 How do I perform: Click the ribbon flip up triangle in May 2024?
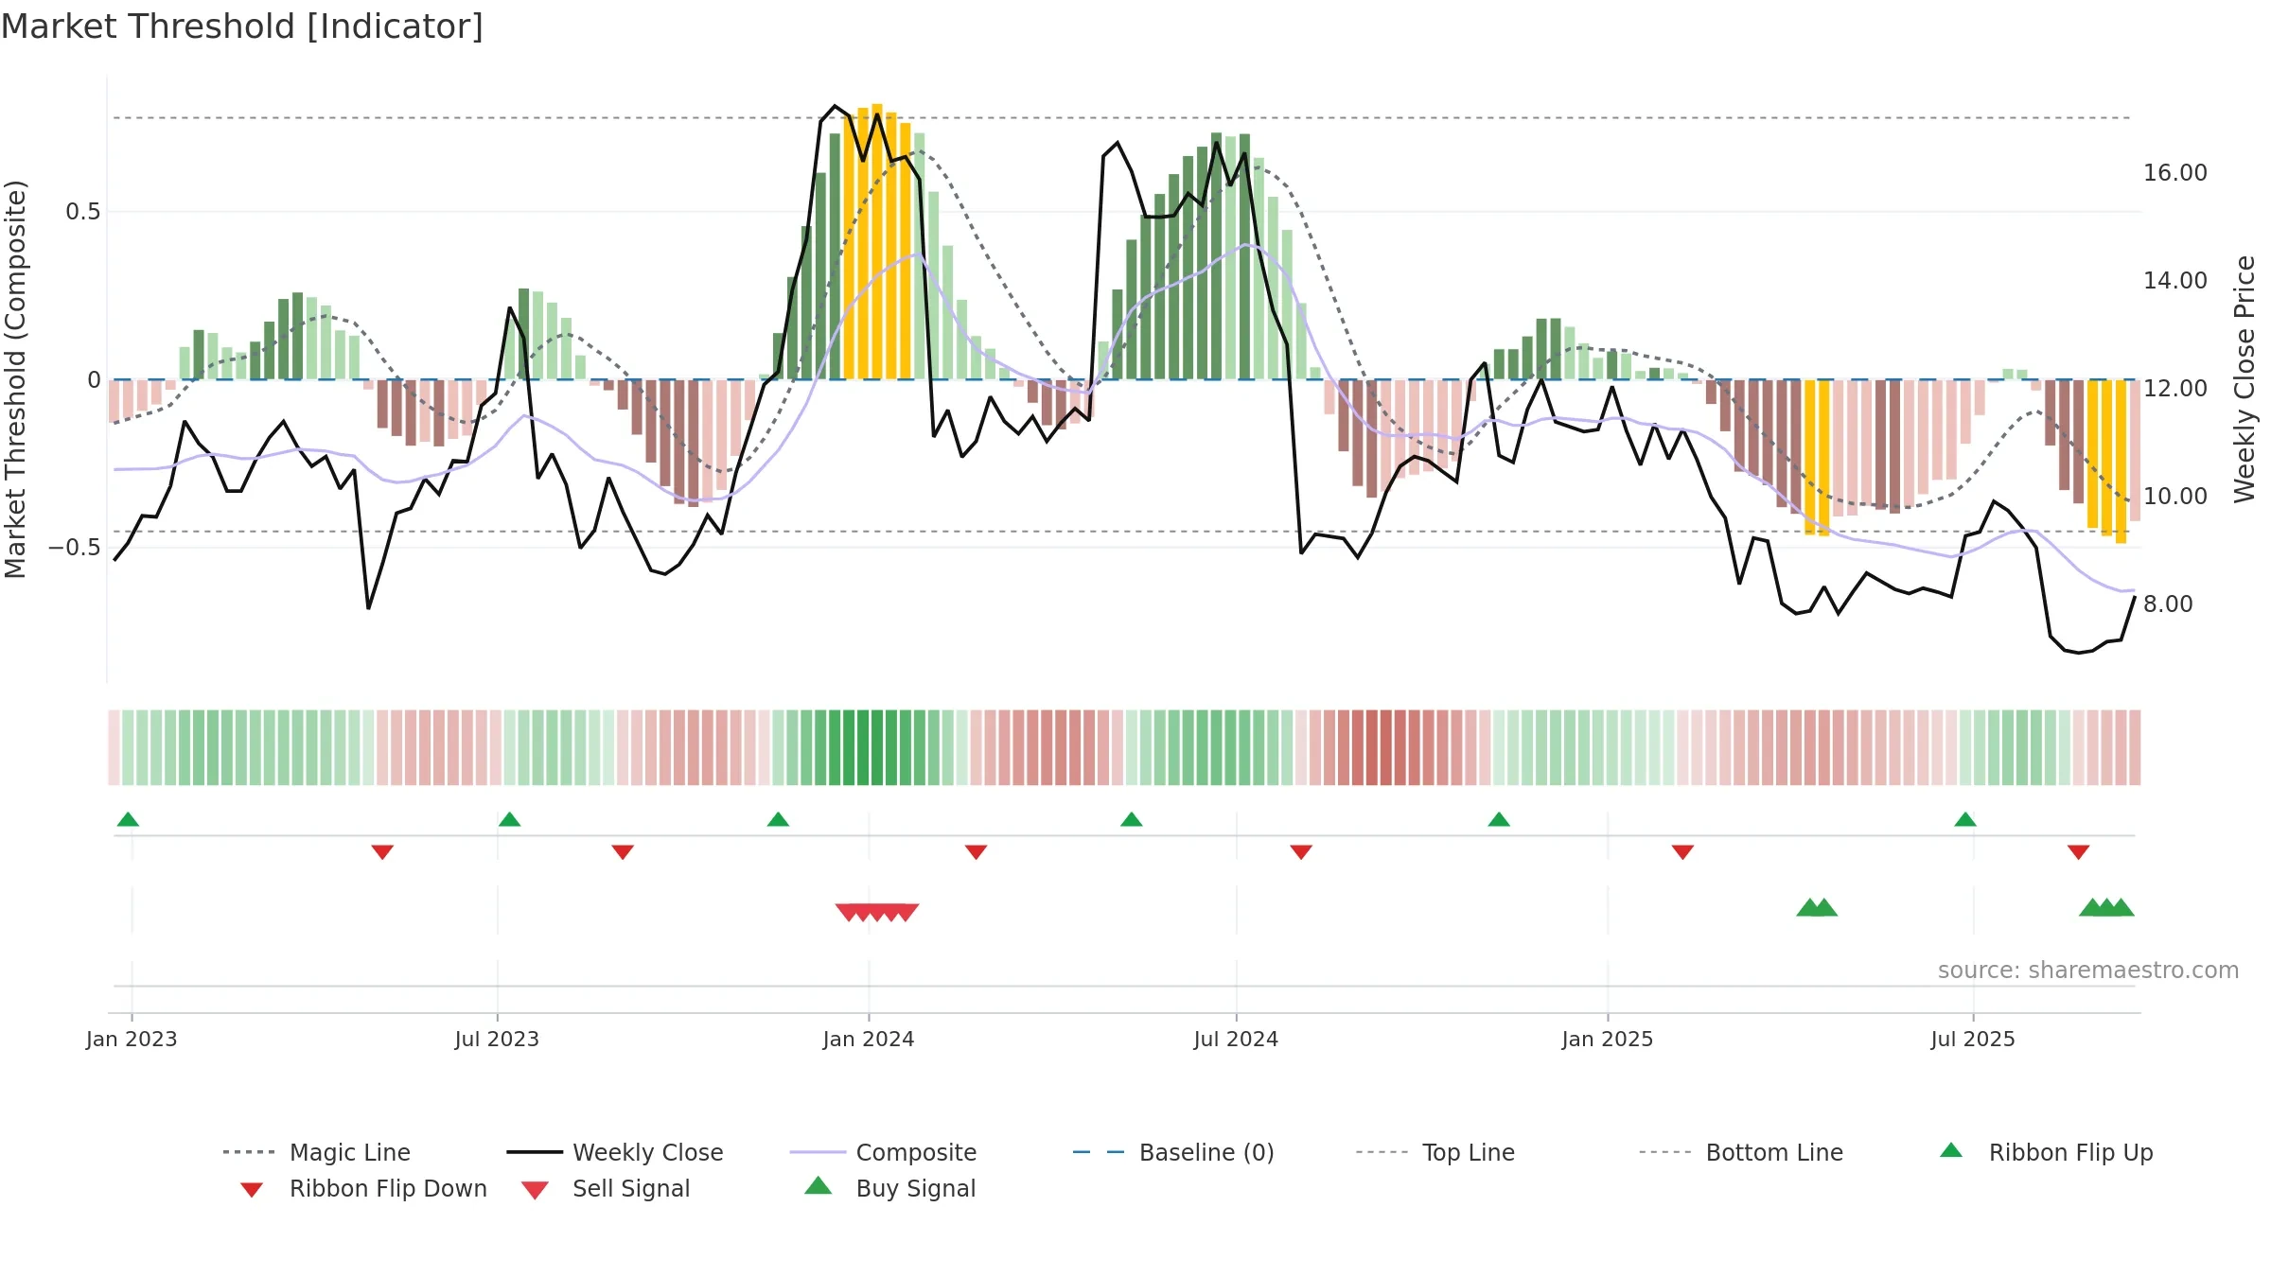click(x=1131, y=819)
